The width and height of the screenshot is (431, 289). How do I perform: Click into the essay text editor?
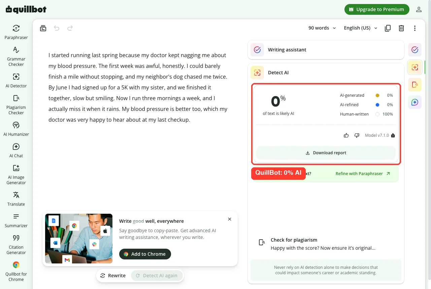(138, 87)
